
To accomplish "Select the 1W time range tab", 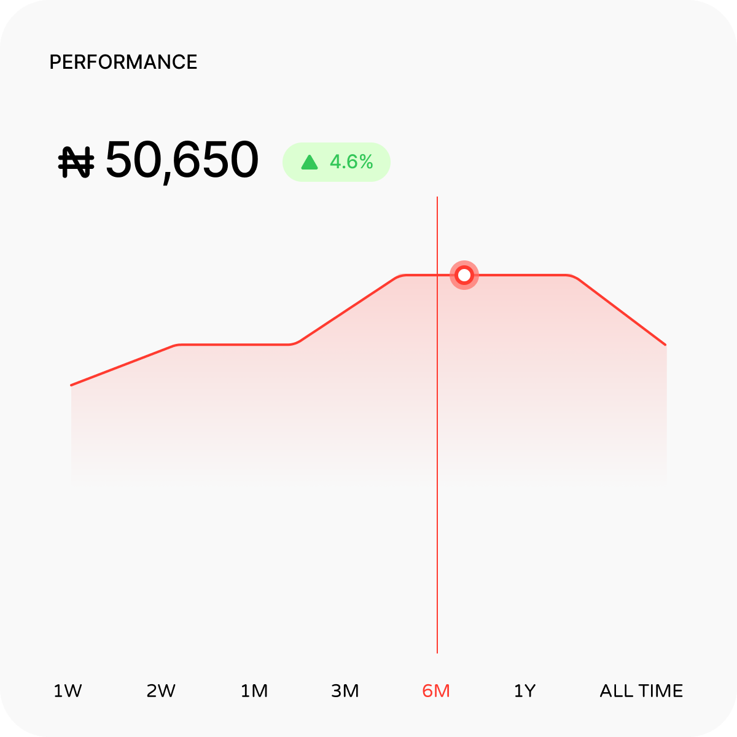I will 68,691.
